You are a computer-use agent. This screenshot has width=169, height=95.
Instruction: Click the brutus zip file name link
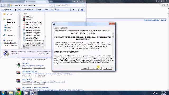pos(27,80)
